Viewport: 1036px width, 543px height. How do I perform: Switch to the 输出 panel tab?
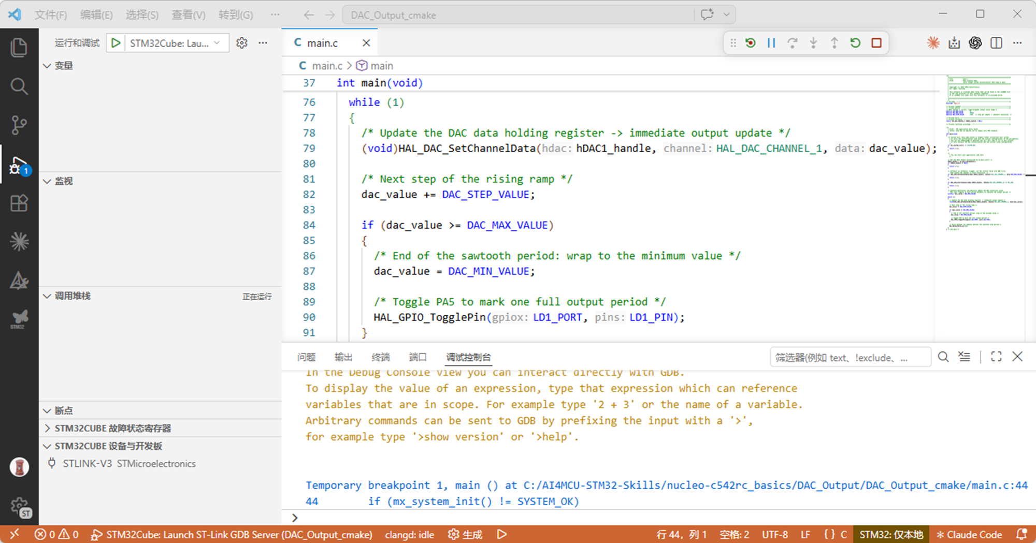[x=343, y=357]
